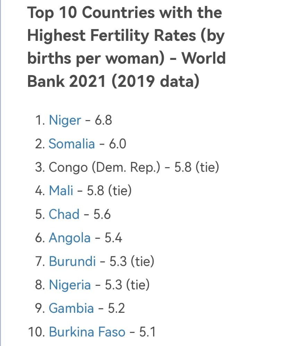The width and height of the screenshot is (287, 346).
Task: Click the 6.0 value beside Somalia
Action: pyautogui.click(x=118, y=144)
